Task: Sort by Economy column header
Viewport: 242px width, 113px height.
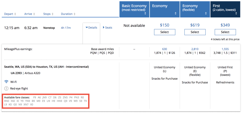Action: click(x=164, y=9)
